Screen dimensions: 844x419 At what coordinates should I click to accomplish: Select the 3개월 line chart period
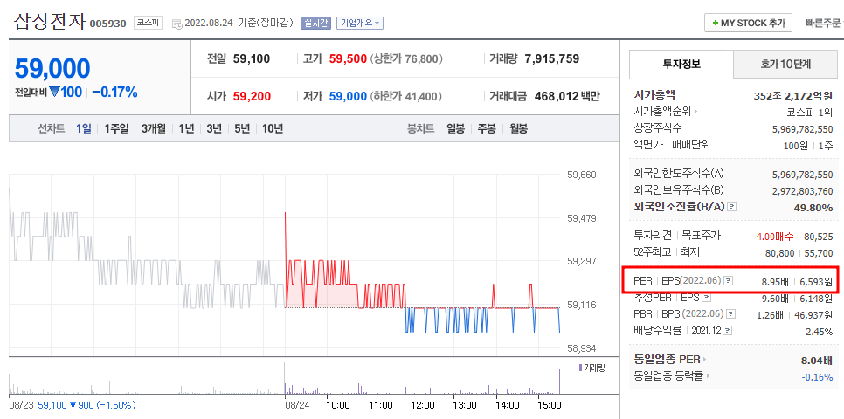point(154,128)
